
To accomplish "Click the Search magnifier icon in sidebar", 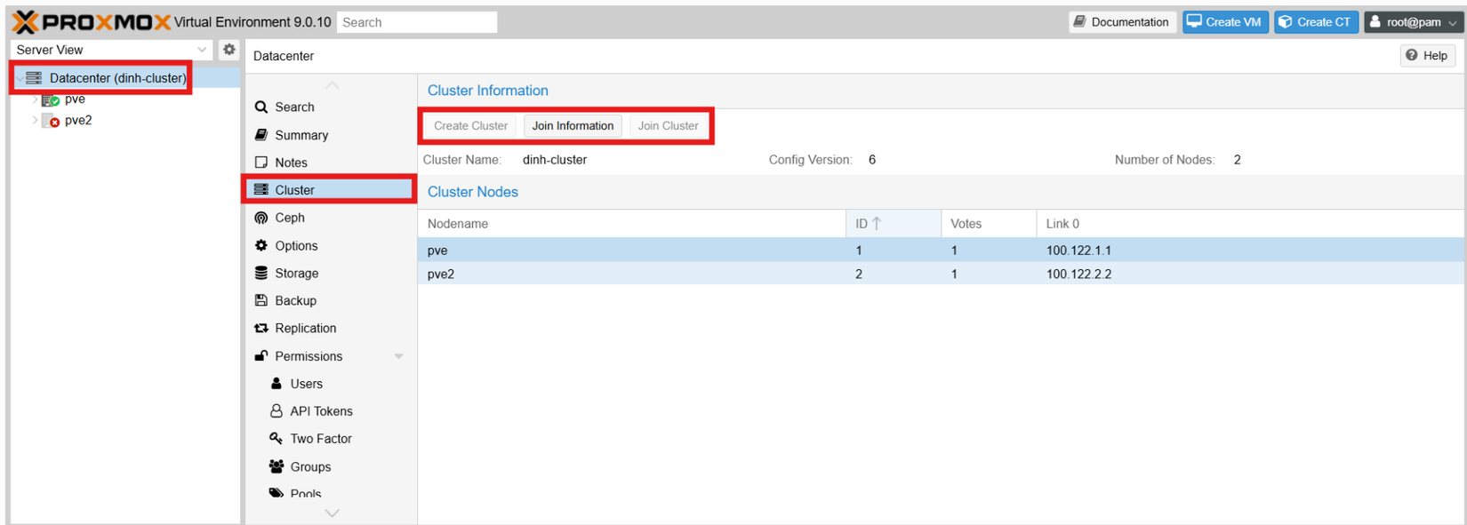I will (x=261, y=107).
